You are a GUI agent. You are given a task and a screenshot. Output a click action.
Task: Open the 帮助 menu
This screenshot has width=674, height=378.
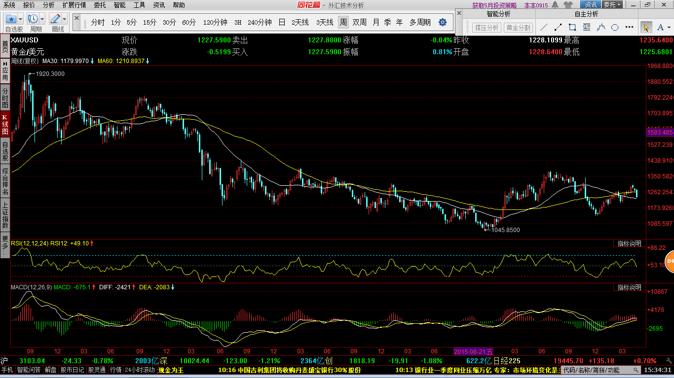pyautogui.click(x=179, y=5)
